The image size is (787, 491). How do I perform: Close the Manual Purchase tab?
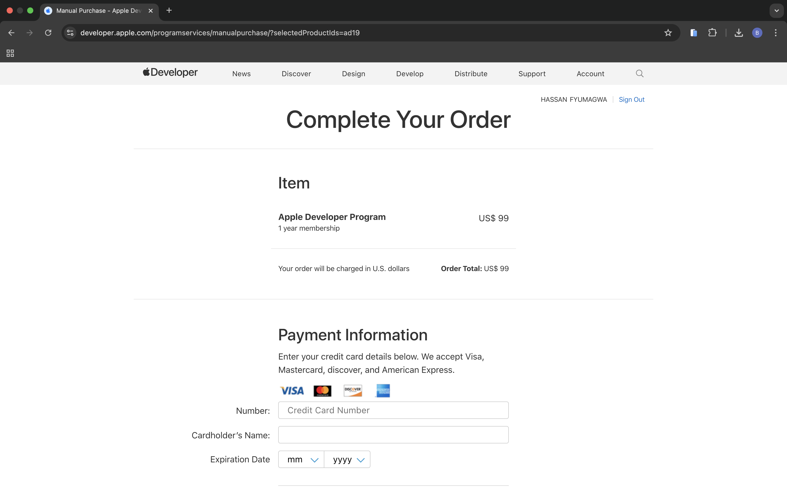pos(151,11)
